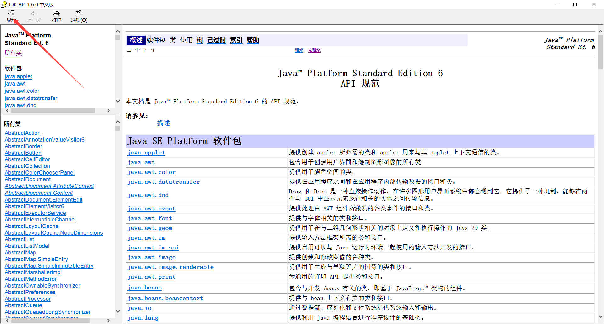Open AbstractQueuedLongSynchronizer class link
Screen dimensions: 604x324
[x=48, y=312]
